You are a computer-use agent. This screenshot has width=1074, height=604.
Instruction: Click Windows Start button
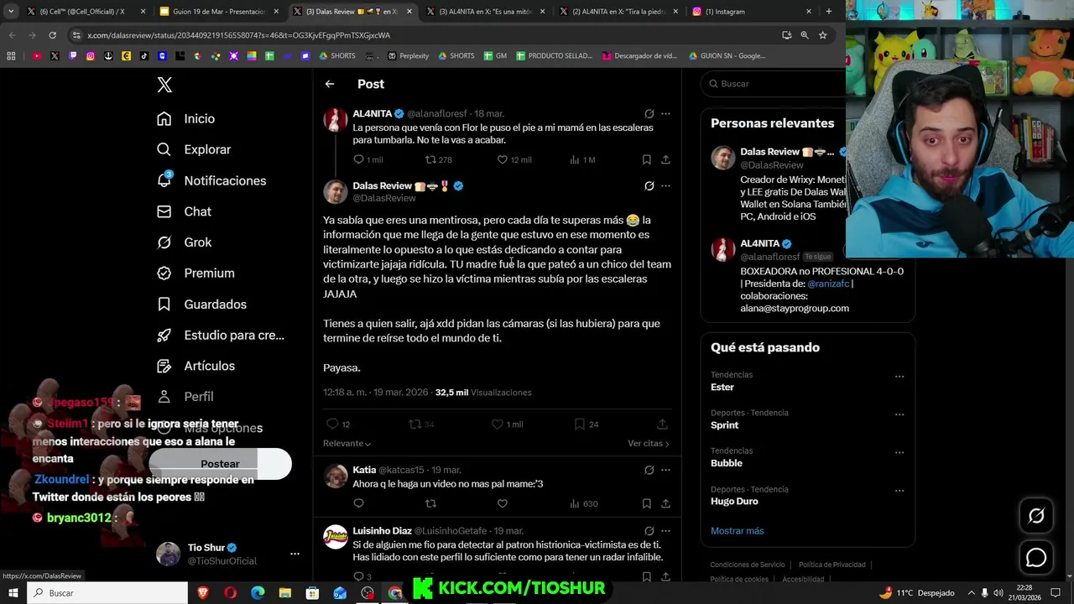[x=13, y=593]
